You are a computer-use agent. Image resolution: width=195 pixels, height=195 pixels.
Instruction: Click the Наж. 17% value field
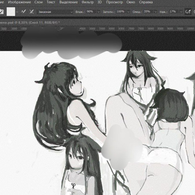tap(174, 12)
